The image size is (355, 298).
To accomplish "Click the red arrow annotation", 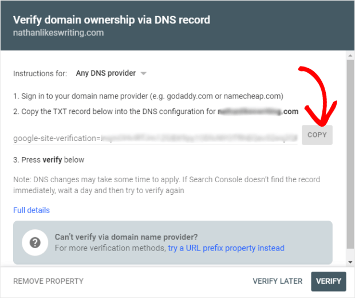I will [x=319, y=96].
